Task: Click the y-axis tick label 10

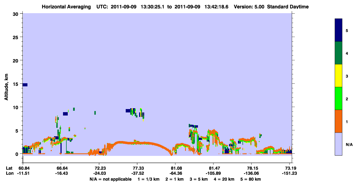Action: click(x=16, y=107)
